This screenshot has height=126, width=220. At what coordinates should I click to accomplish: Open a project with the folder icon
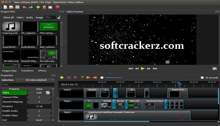[x=11, y=7]
